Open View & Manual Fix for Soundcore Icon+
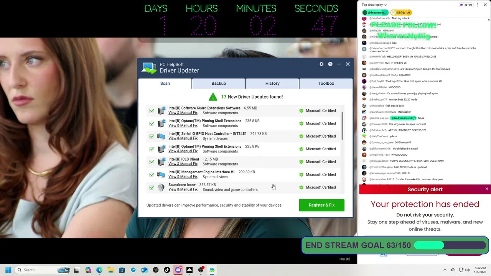This screenshot has width=491, height=276. click(x=183, y=189)
